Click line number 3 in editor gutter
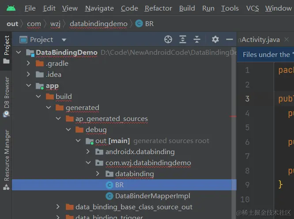The image size is (294, 219). tap(247, 99)
